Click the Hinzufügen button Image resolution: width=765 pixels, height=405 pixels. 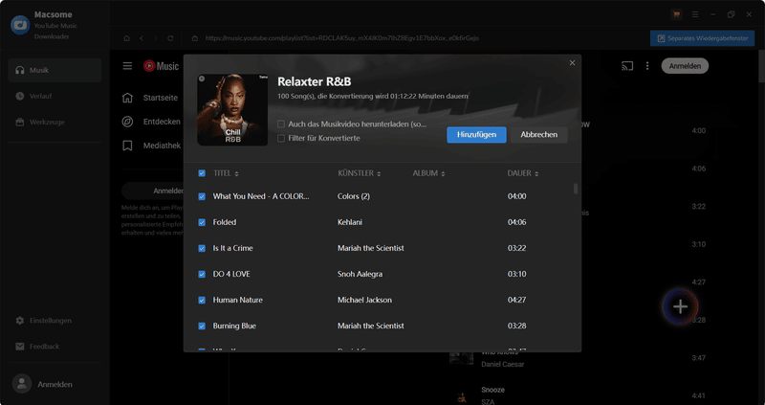pos(476,135)
